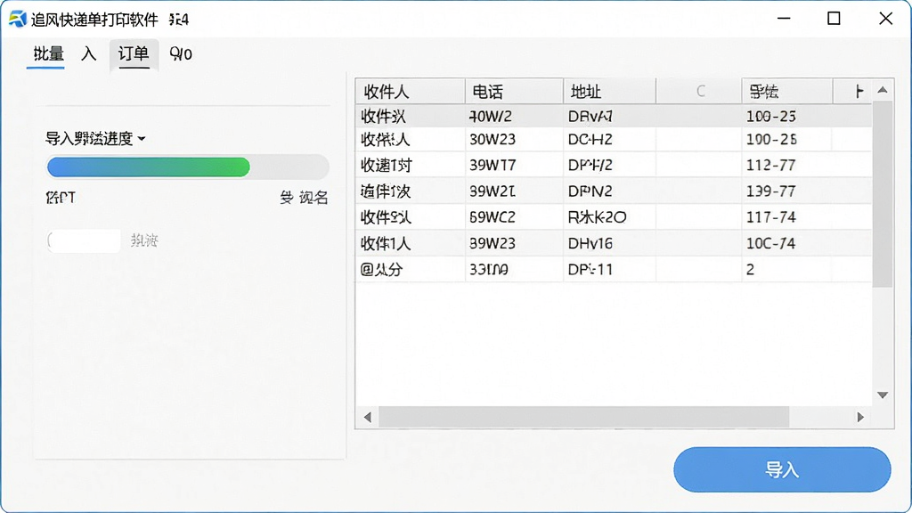Select the phone cell 39W23
Screen dimensions: 912x513
pos(514,243)
